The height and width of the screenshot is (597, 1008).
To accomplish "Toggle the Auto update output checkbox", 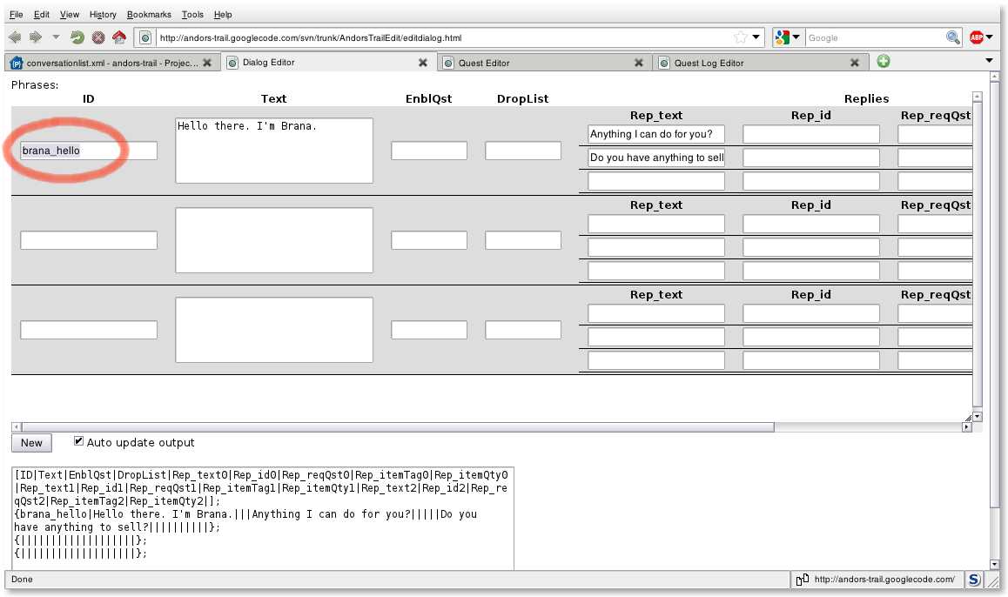I will click(79, 441).
